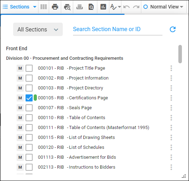Select 000120 - RIB - List of Schedules

pyautogui.click(x=71, y=147)
